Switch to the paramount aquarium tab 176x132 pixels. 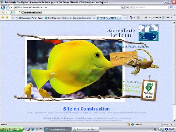[x=83, y=18]
